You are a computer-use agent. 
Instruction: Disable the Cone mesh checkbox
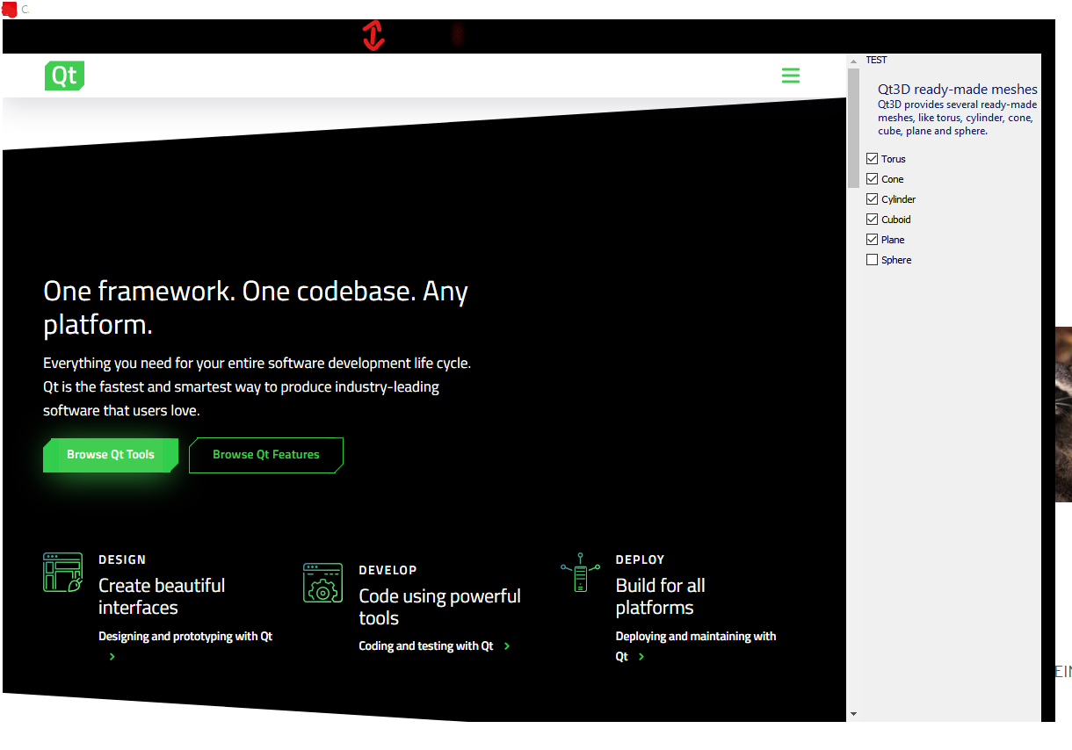tap(873, 179)
